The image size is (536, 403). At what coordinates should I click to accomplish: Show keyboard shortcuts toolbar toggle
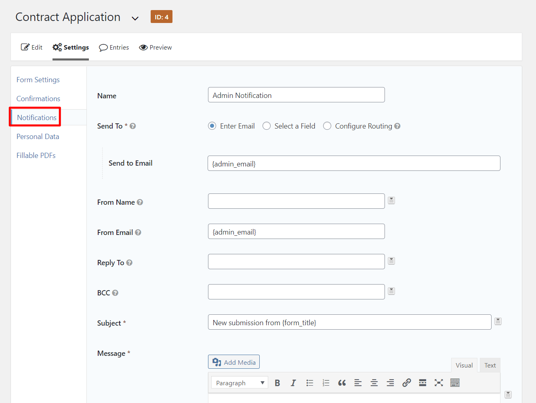click(455, 382)
